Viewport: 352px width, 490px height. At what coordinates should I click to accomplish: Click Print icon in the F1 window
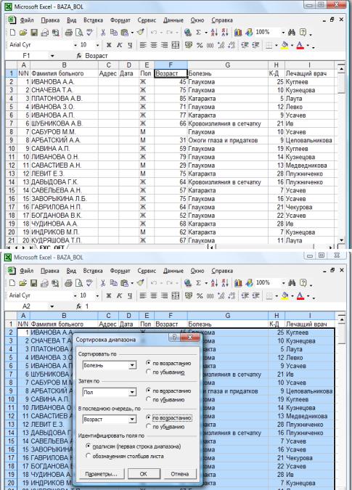(69, 32)
